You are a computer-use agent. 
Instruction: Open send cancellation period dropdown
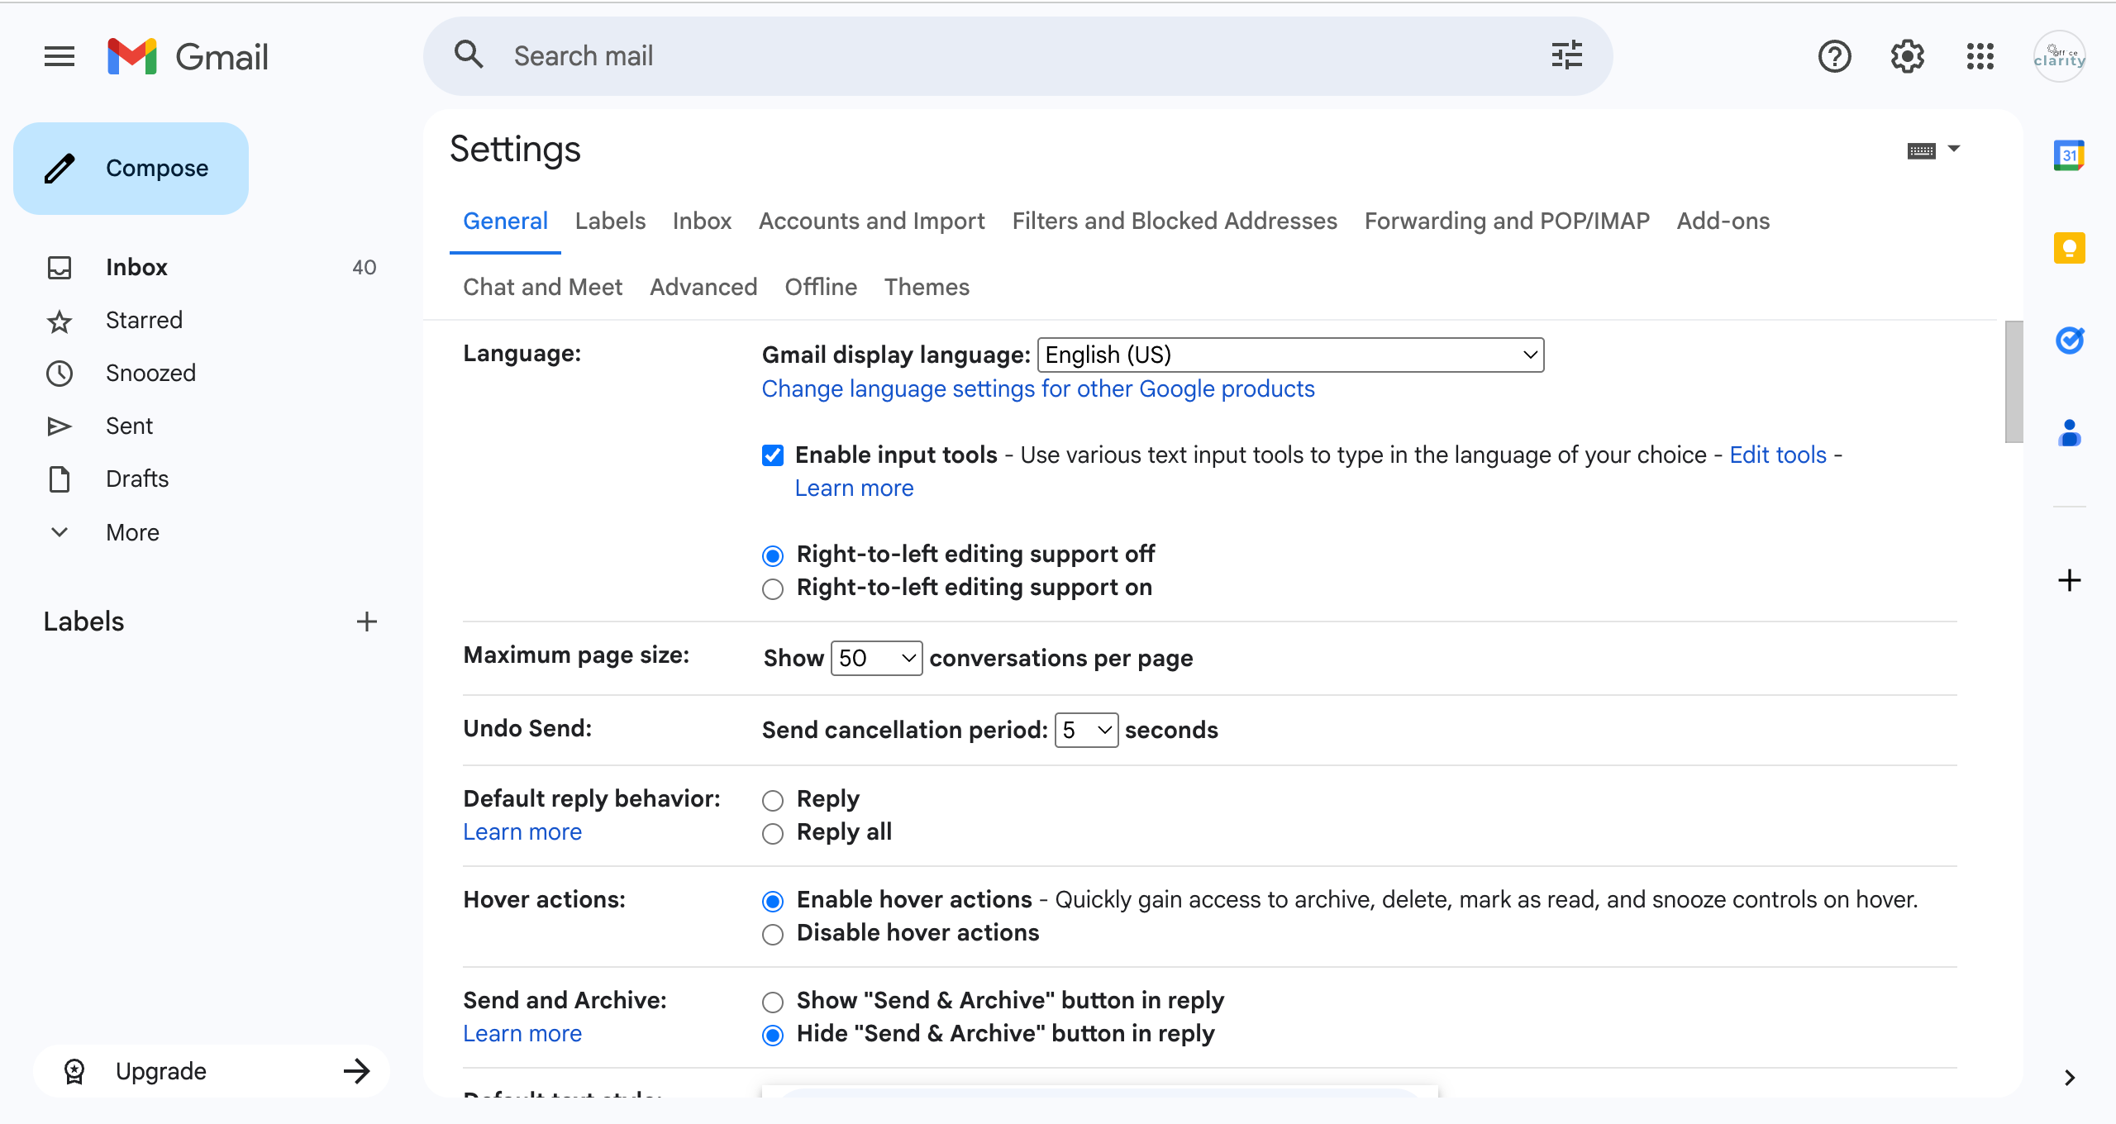coord(1086,731)
